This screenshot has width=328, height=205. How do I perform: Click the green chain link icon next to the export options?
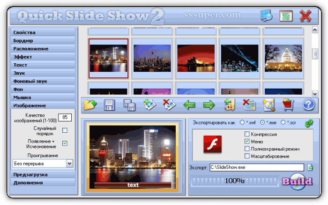tap(309, 123)
